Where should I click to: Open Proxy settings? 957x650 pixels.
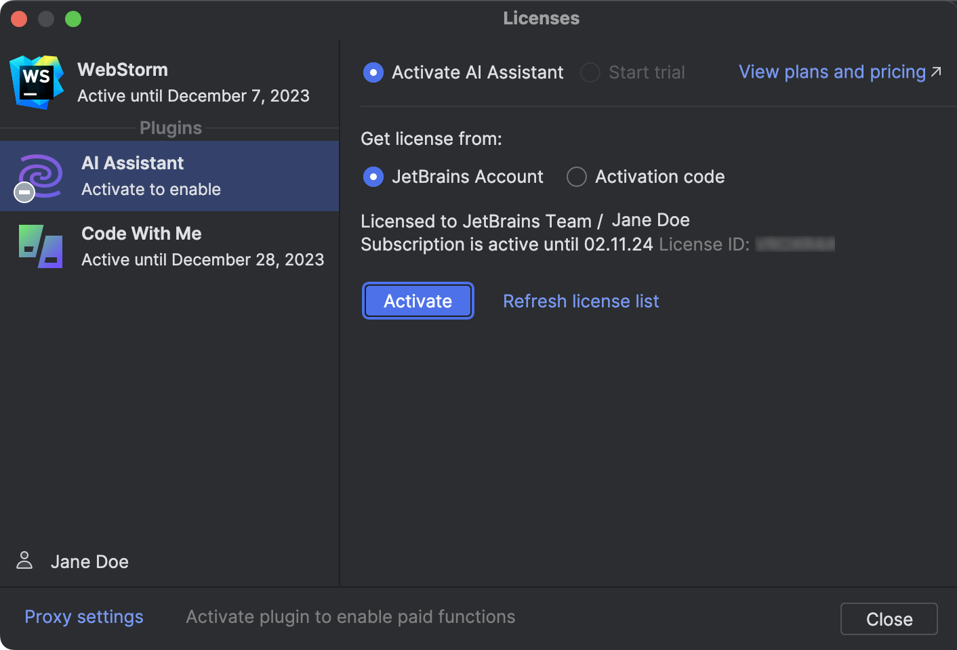pos(83,617)
